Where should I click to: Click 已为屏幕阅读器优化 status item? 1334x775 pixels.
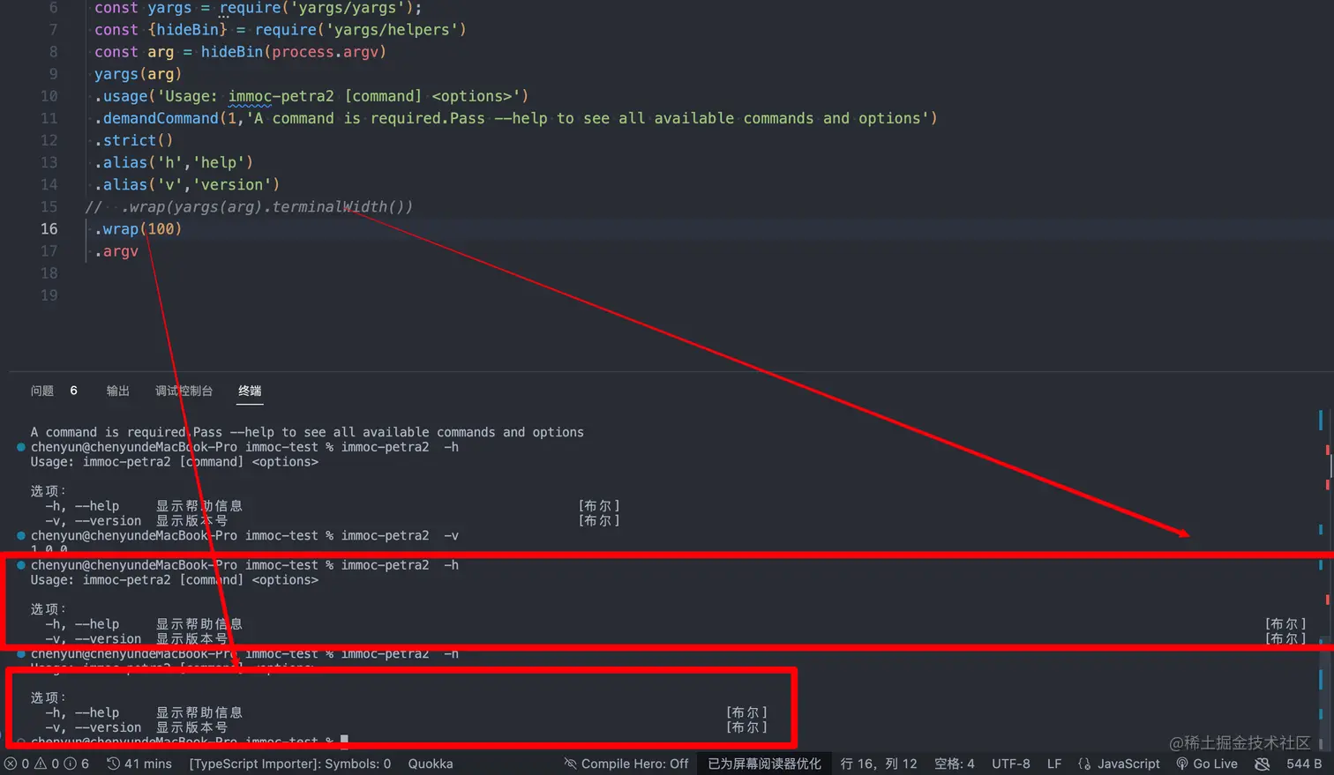tap(764, 764)
